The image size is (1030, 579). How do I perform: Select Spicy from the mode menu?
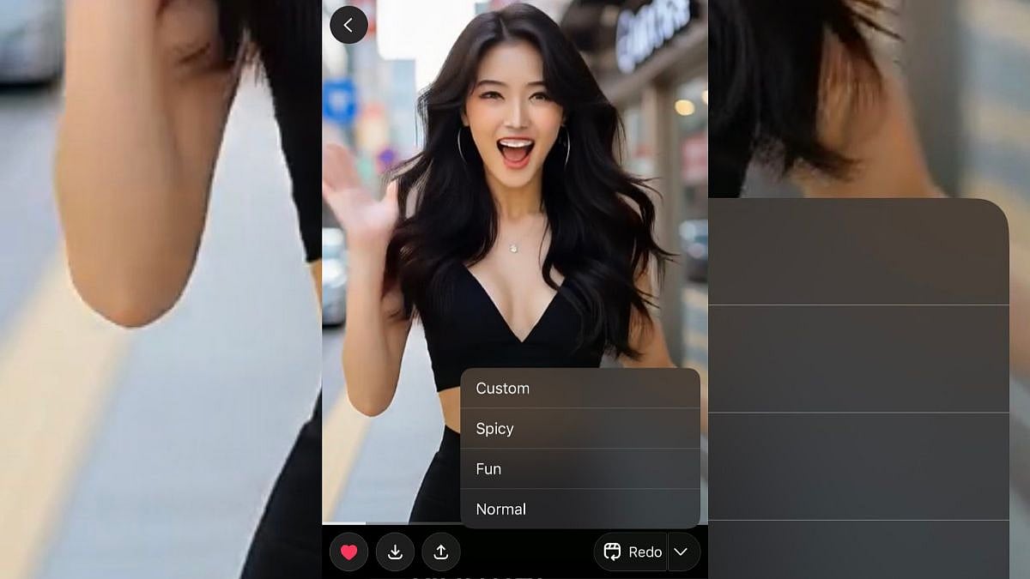(580, 429)
